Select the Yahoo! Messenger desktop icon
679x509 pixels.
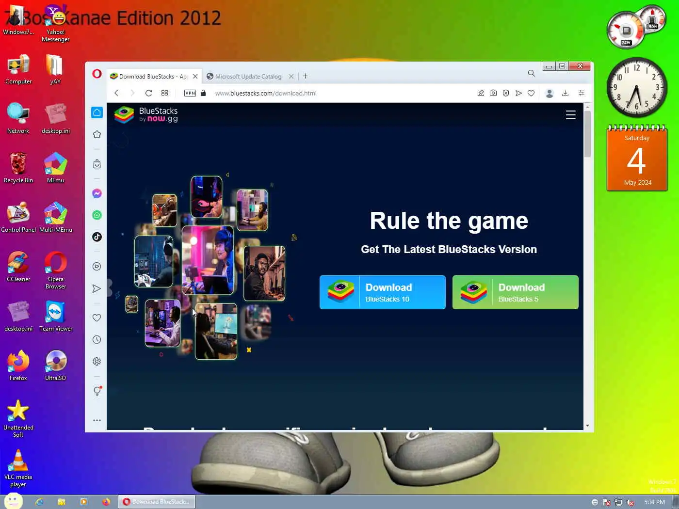coord(56,23)
